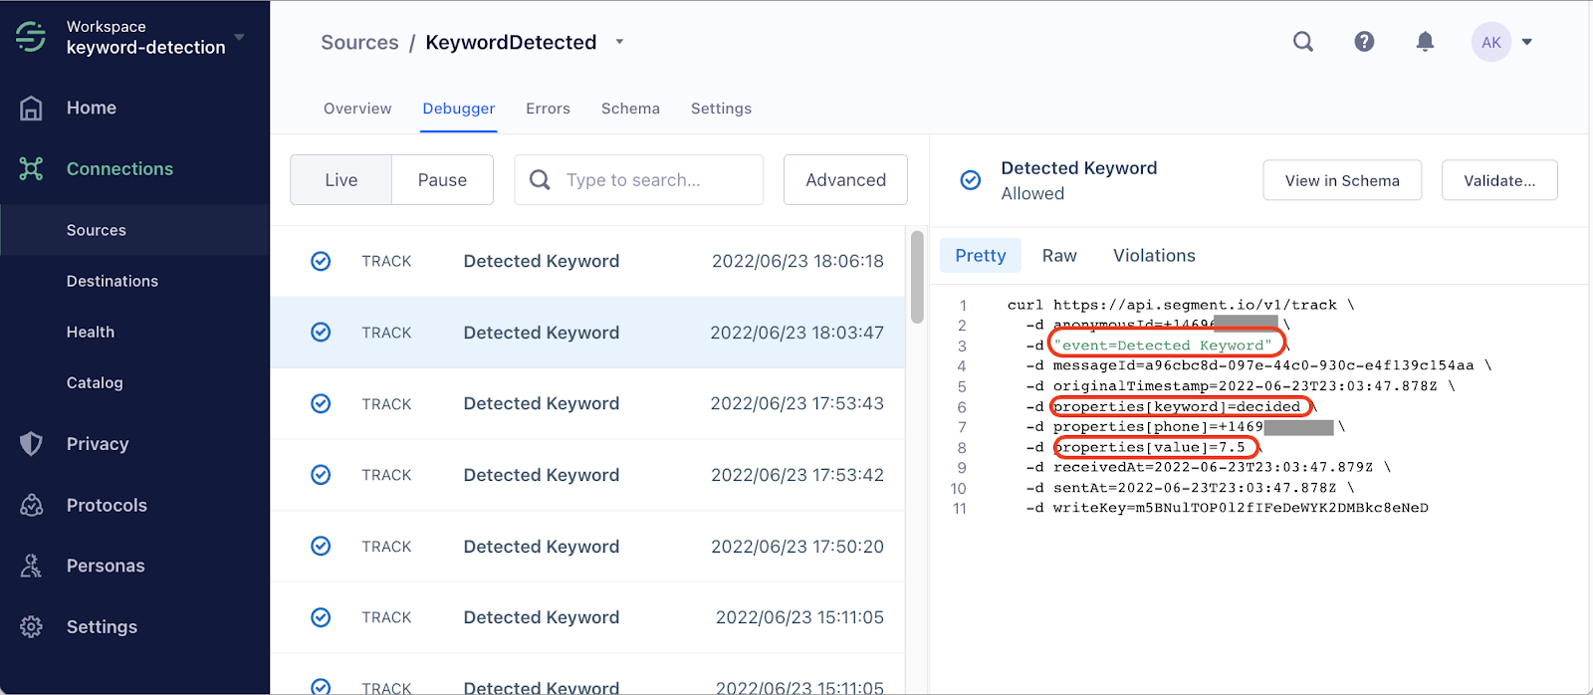Open the Privacy section label
This screenshot has width=1593, height=695.
98,444
